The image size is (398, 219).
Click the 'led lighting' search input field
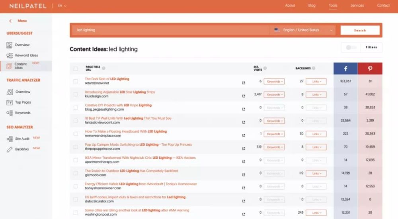pos(170,30)
